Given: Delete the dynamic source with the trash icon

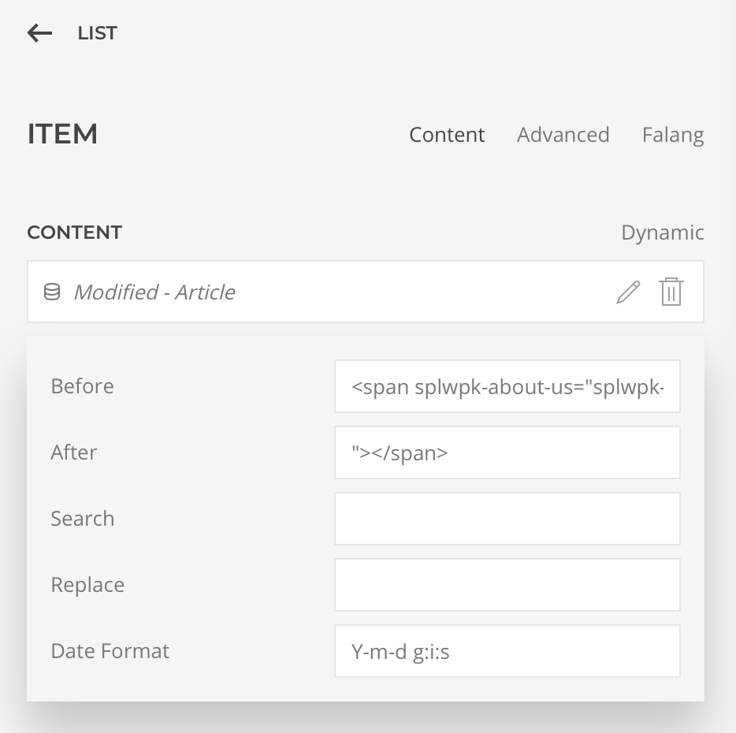Looking at the screenshot, I should [671, 292].
